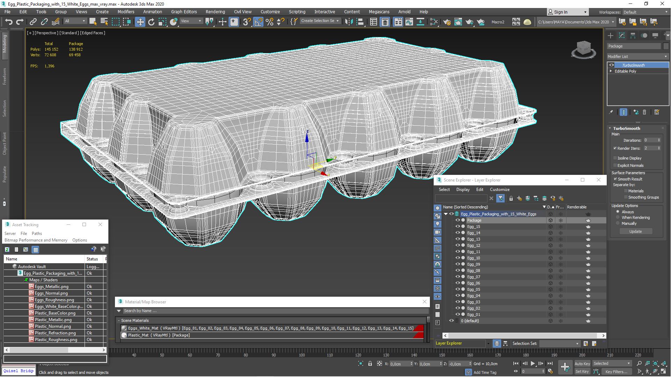This screenshot has height=377, width=671.
Task: Click the Sign In button
Action: point(567,12)
